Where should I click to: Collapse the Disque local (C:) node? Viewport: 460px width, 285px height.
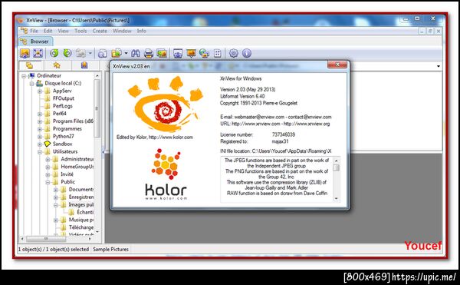click(31, 84)
